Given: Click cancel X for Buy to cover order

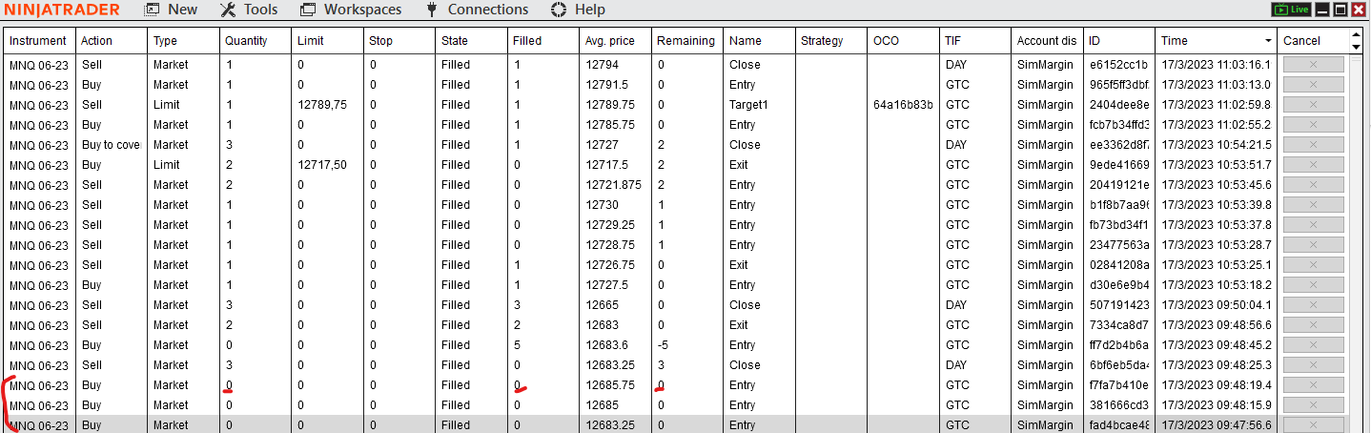Looking at the screenshot, I should click(x=1313, y=145).
